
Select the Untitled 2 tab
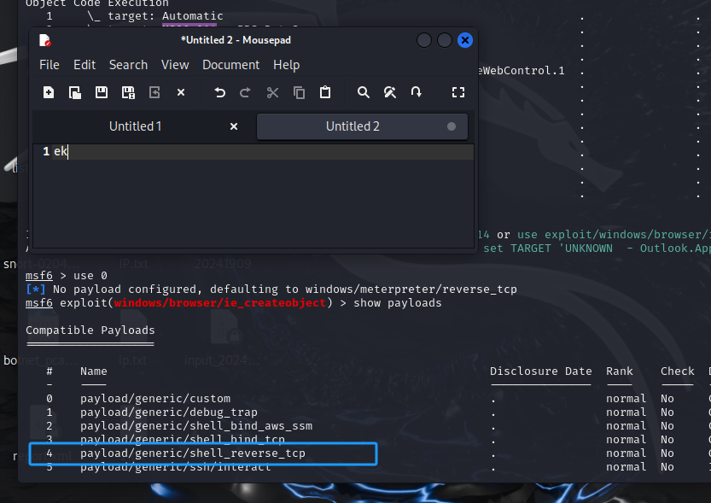click(x=362, y=126)
